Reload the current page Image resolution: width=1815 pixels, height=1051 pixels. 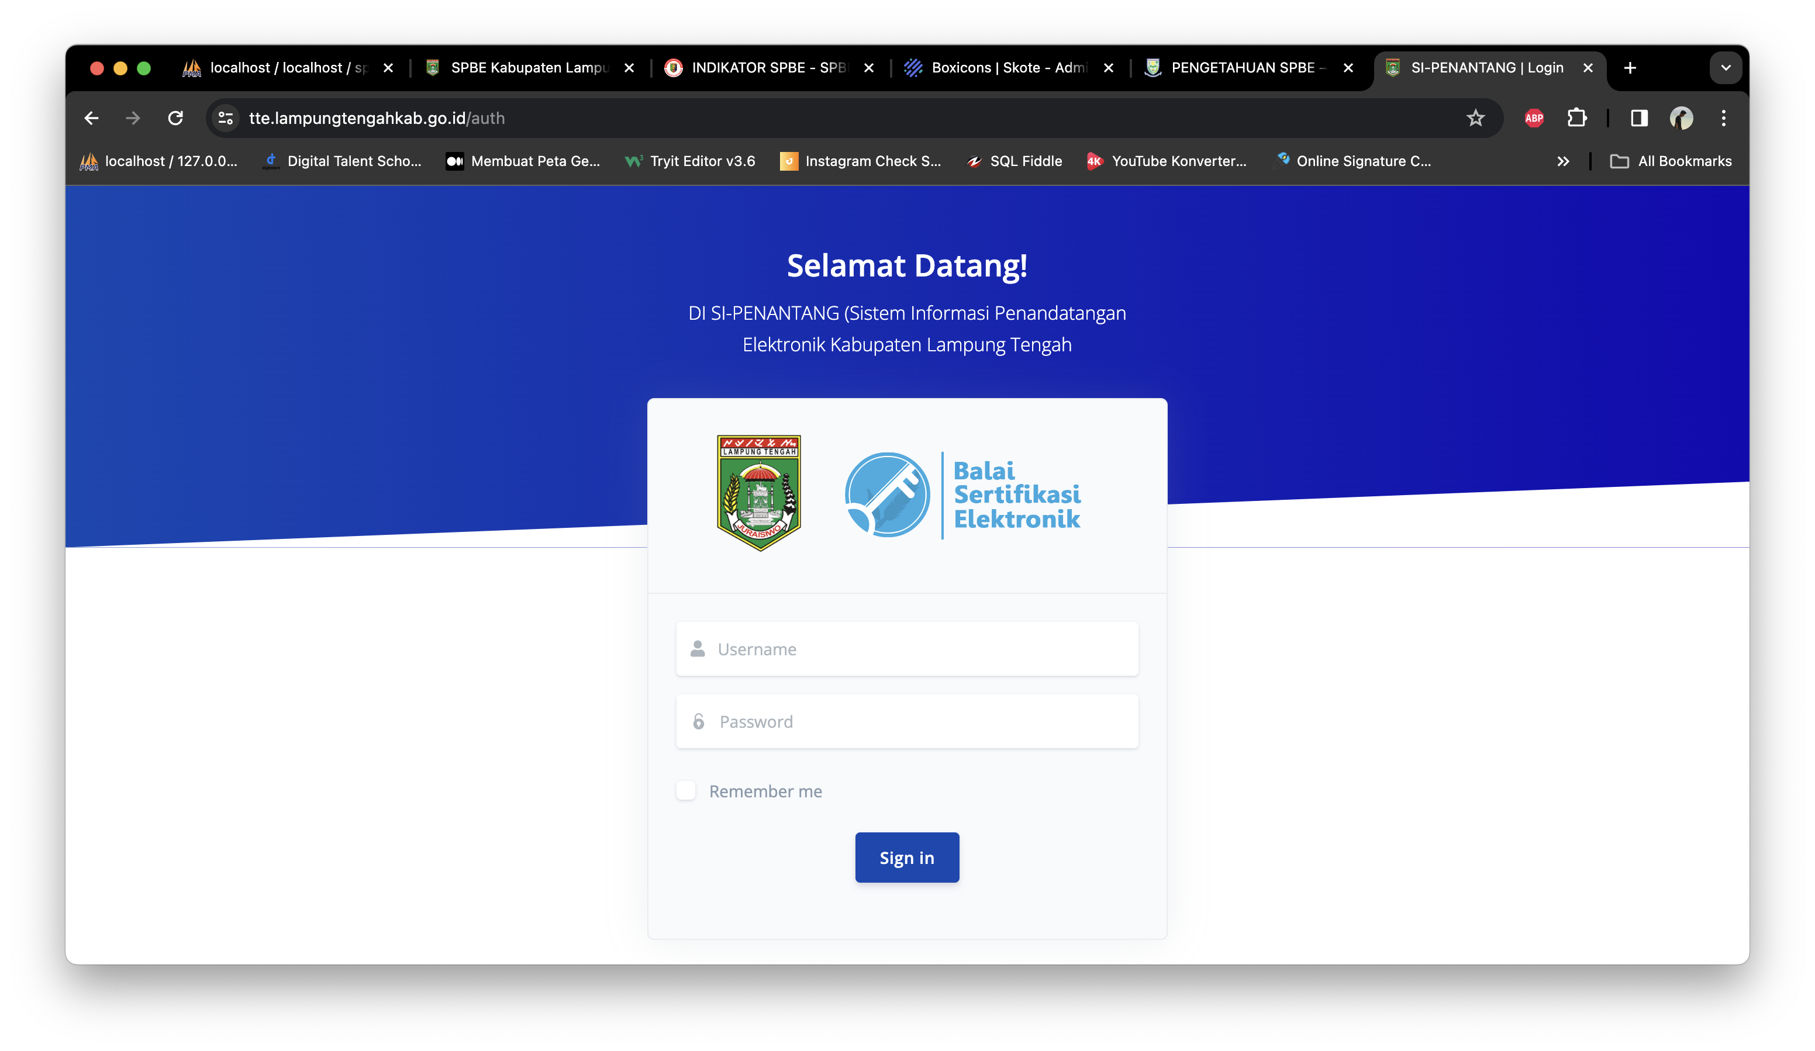pyautogui.click(x=175, y=118)
